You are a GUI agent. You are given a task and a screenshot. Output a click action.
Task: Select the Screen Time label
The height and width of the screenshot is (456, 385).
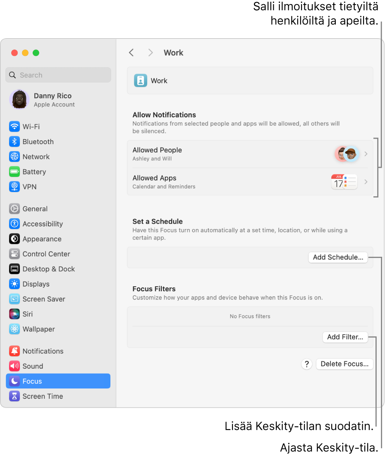coord(43,396)
